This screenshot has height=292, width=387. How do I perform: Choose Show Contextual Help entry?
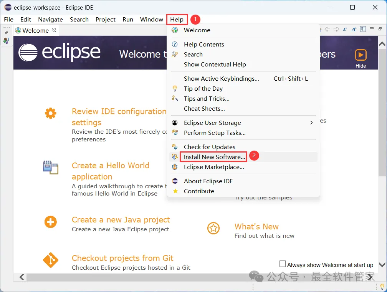[x=243, y=65]
